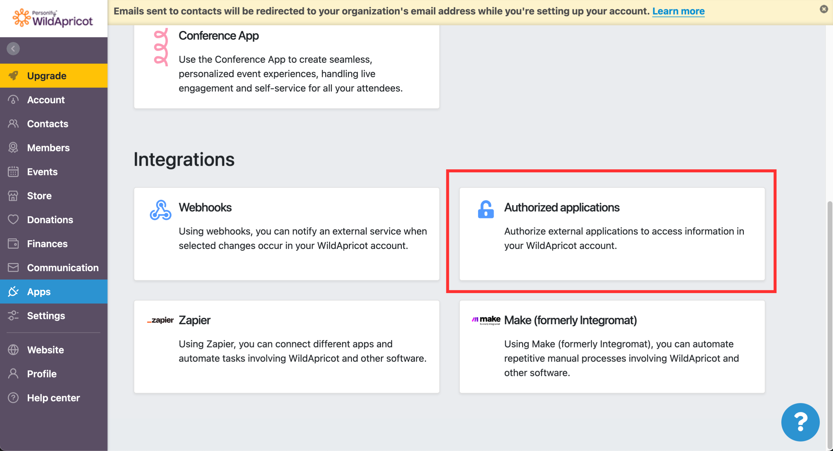
Task: Select the Store shop icon
Action: (13, 196)
